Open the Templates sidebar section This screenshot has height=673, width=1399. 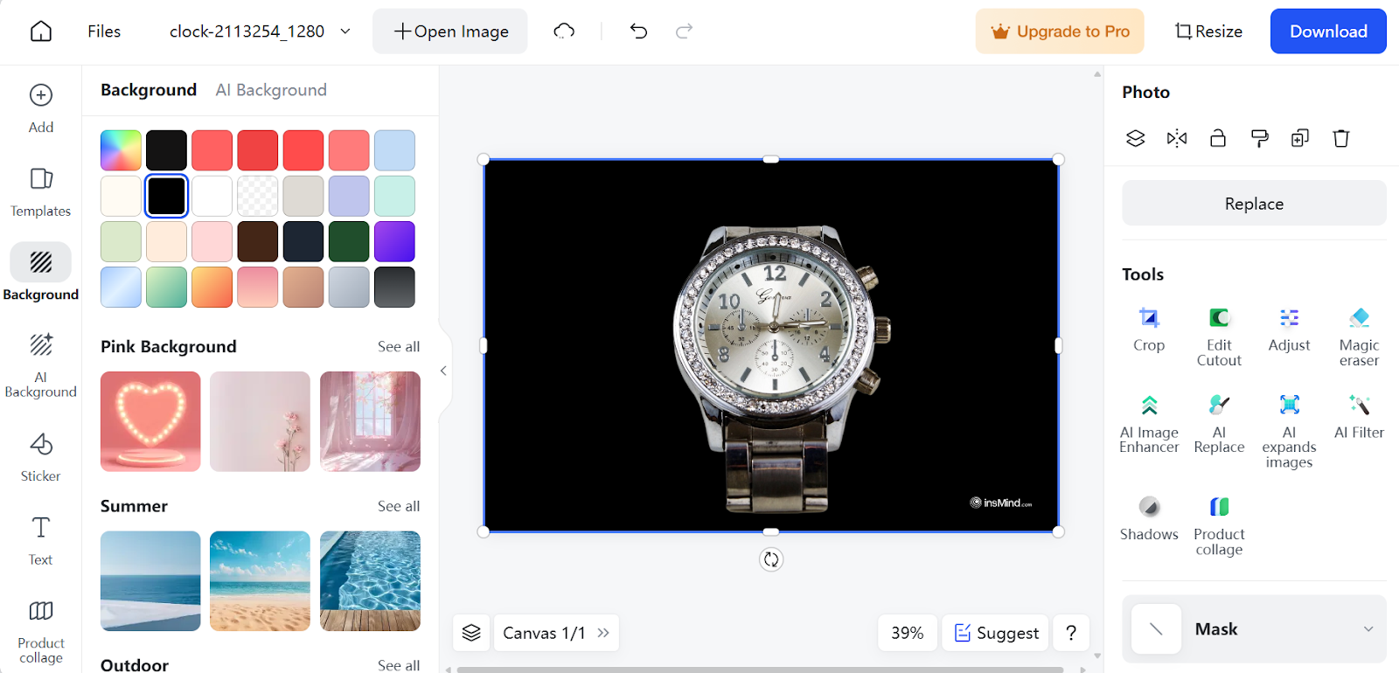[x=41, y=192]
